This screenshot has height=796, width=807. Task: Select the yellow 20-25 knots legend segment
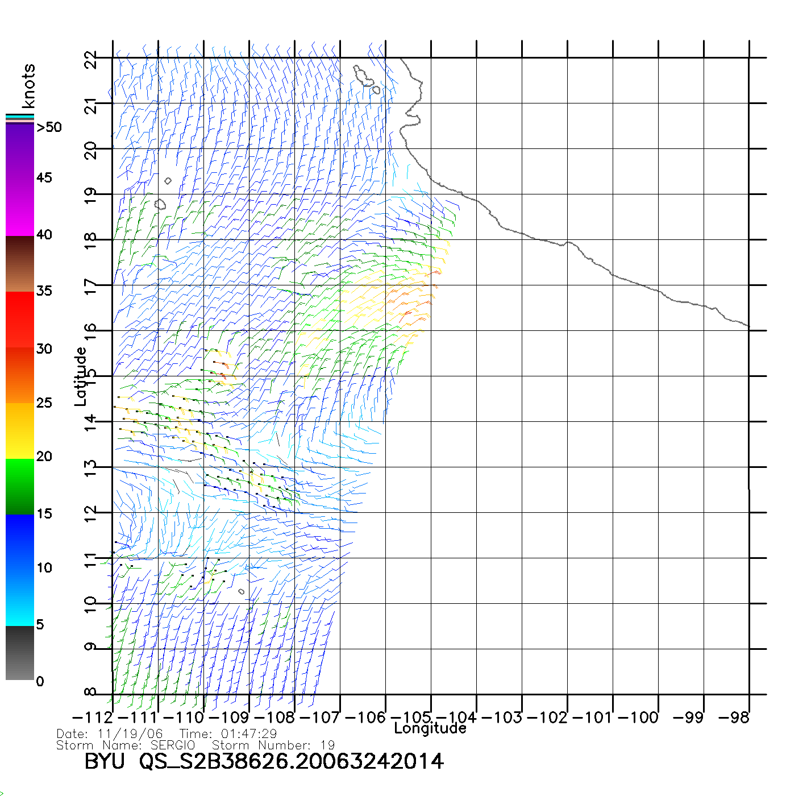click(x=20, y=430)
